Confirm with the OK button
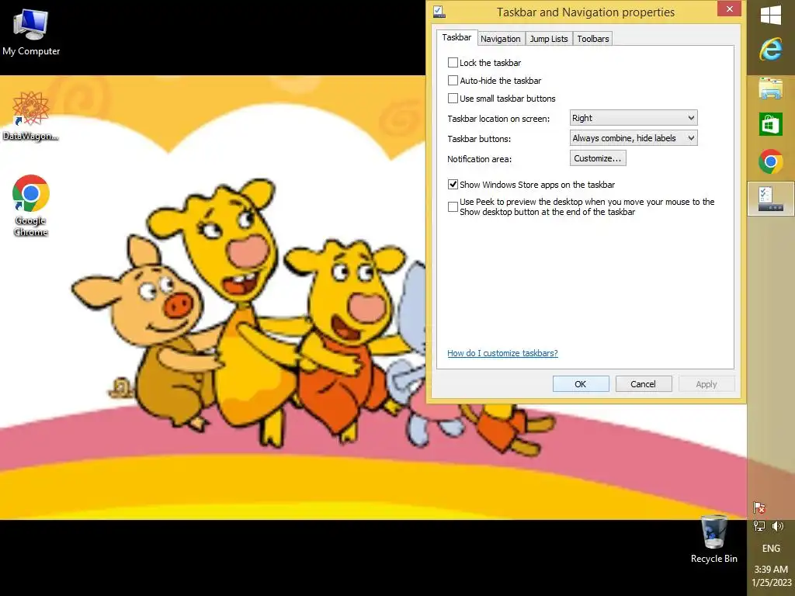Viewport: 795px width, 596px height. click(x=581, y=383)
